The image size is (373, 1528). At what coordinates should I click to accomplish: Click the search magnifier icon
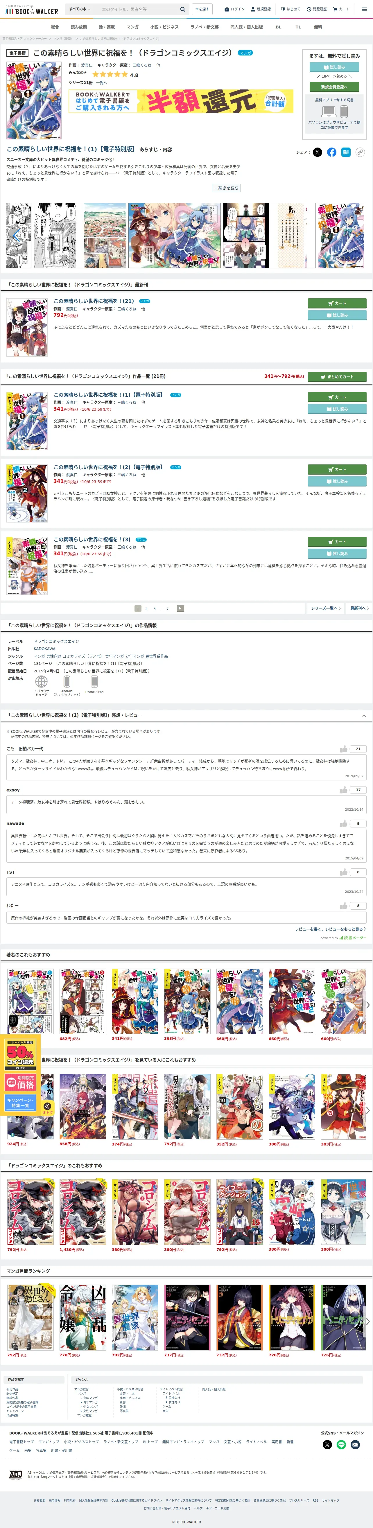pos(183,10)
